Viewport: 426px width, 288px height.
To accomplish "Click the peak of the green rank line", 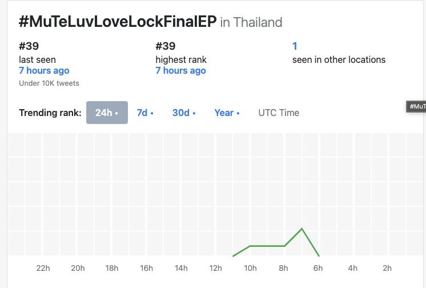I will click(302, 229).
